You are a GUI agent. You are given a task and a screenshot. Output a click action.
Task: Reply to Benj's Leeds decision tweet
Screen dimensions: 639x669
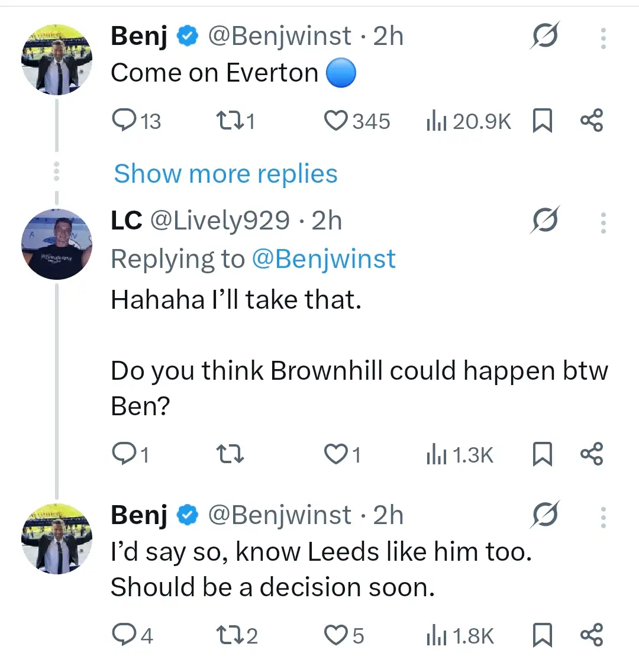point(124,635)
